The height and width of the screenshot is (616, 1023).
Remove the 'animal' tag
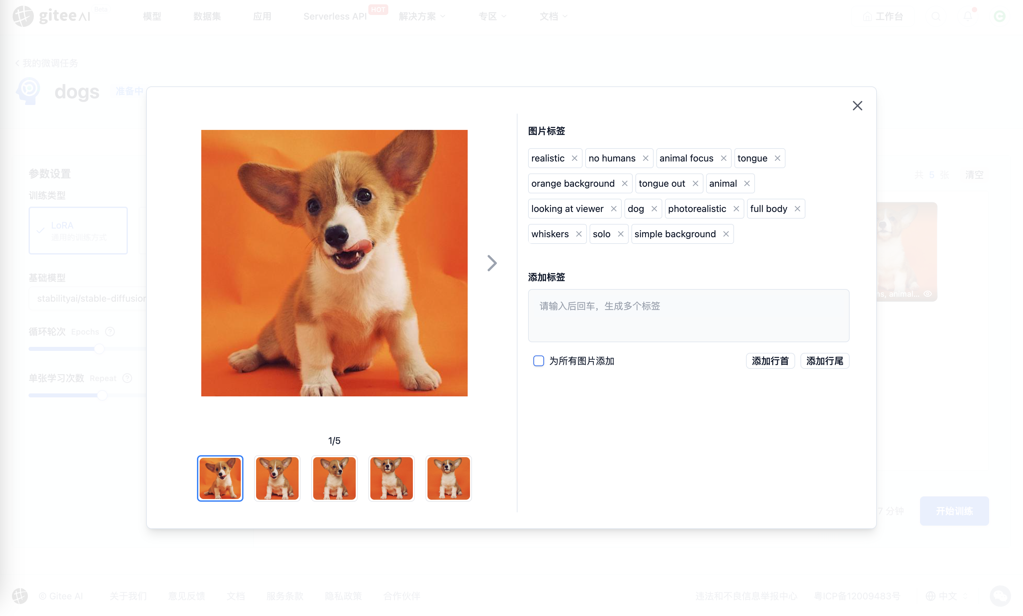pyautogui.click(x=746, y=183)
